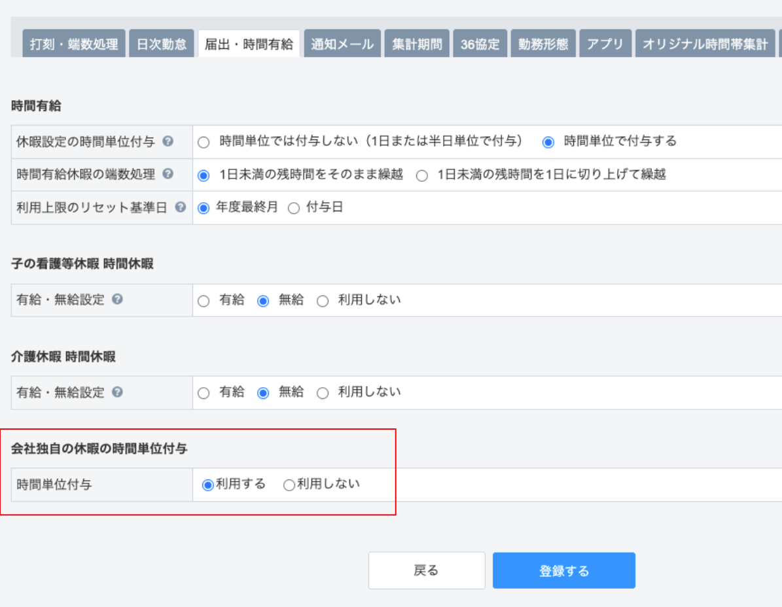Select 付与日 as reset base date
Viewport: 782px width, 607px height.
coord(294,208)
